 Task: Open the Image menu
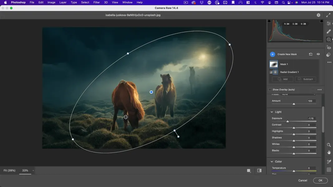pyautogui.click(x=51, y=2)
